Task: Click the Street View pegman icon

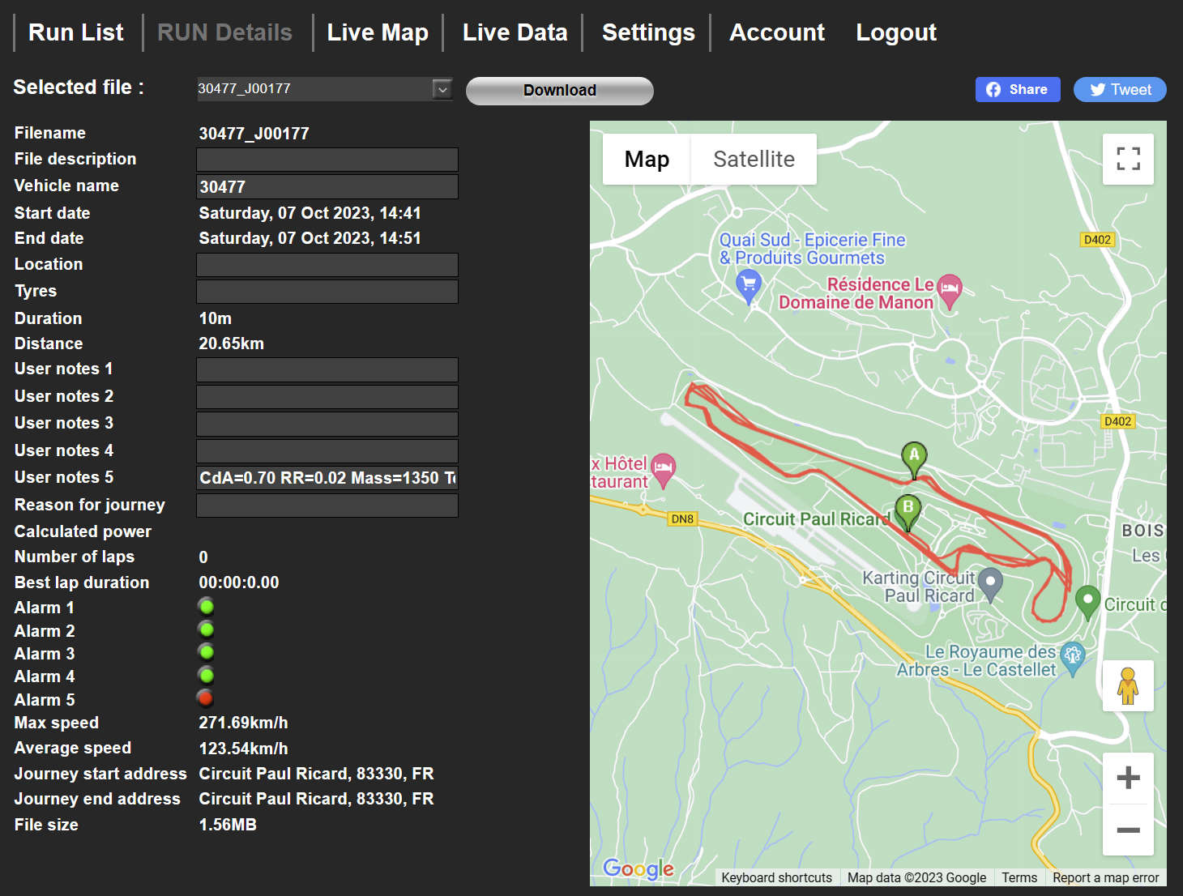Action: [1127, 685]
